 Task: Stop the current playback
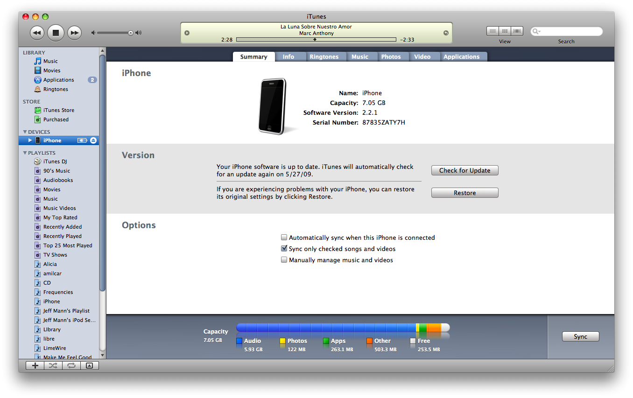(x=56, y=33)
